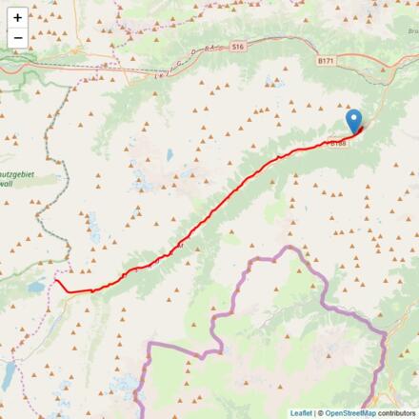The width and height of the screenshot is (419, 419).
Task: Click the western end of the red route
Action: coord(56,280)
